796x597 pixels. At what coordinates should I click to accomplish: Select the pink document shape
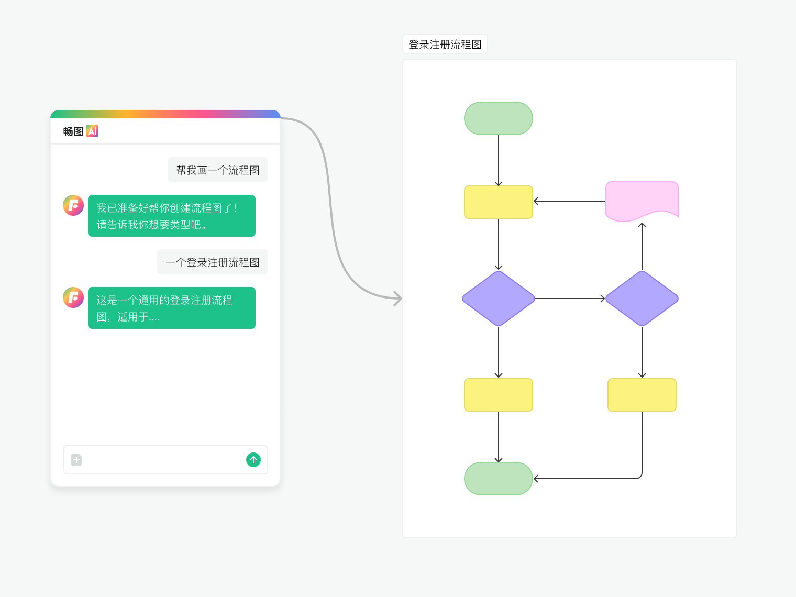click(642, 202)
